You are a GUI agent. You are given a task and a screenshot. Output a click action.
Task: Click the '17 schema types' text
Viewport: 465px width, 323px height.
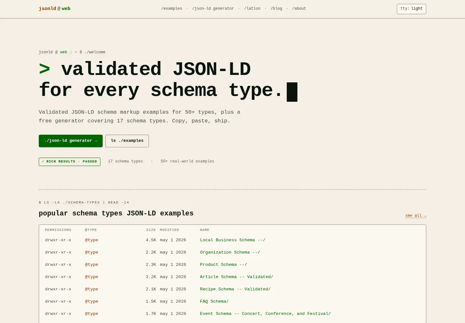pos(125,161)
